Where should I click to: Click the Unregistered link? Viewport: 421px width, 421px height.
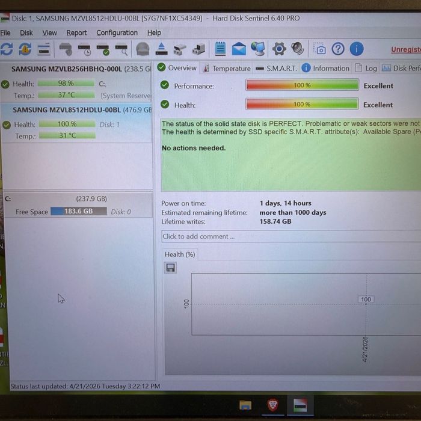[406, 49]
